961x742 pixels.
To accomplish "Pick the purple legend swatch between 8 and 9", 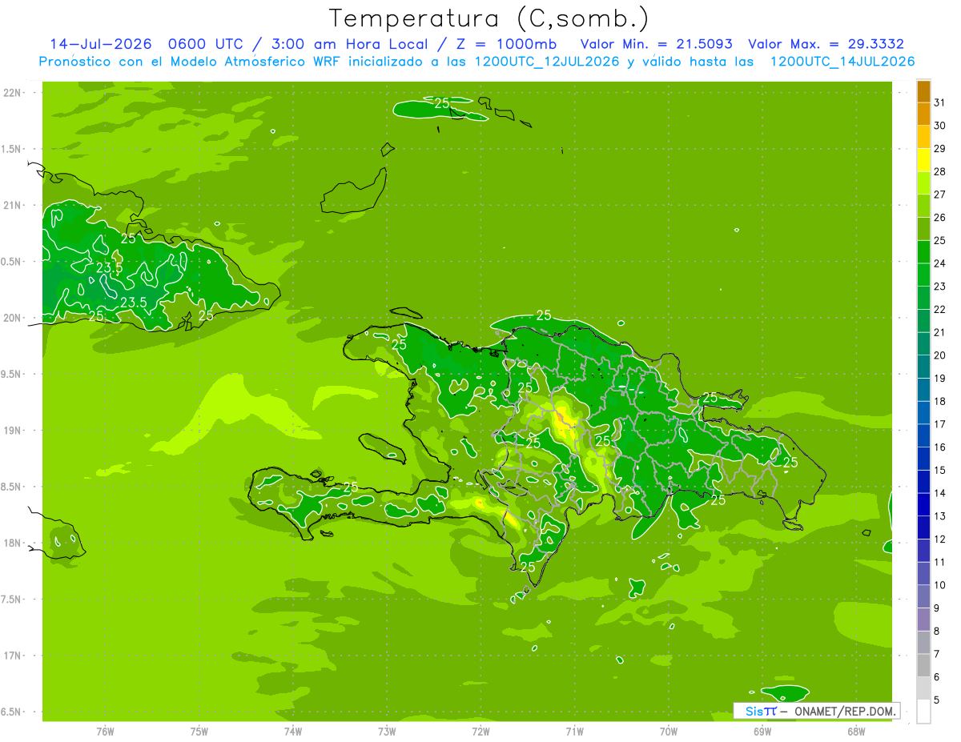I will (923, 620).
